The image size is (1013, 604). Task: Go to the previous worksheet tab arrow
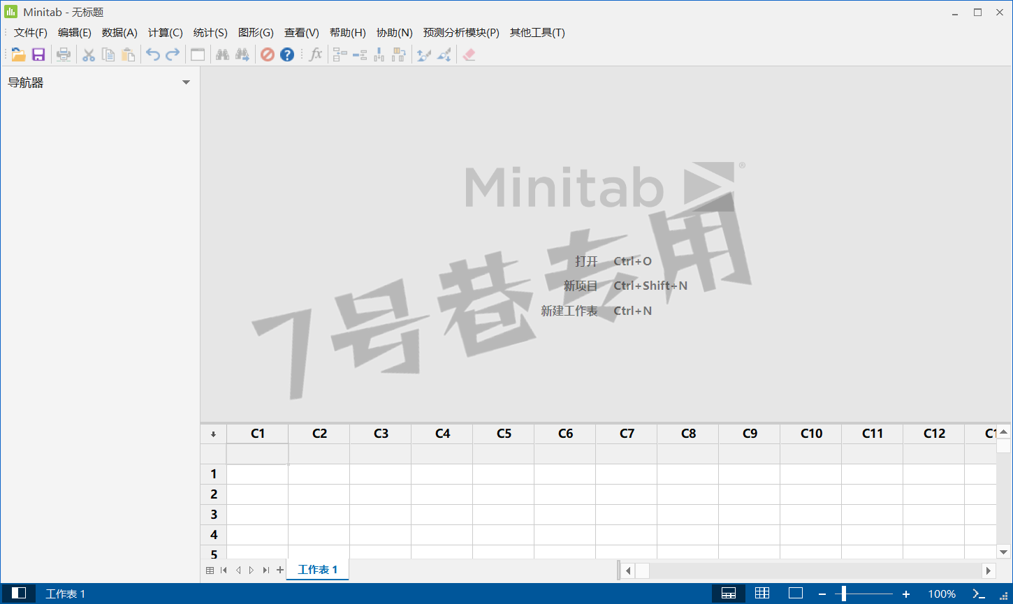238,570
